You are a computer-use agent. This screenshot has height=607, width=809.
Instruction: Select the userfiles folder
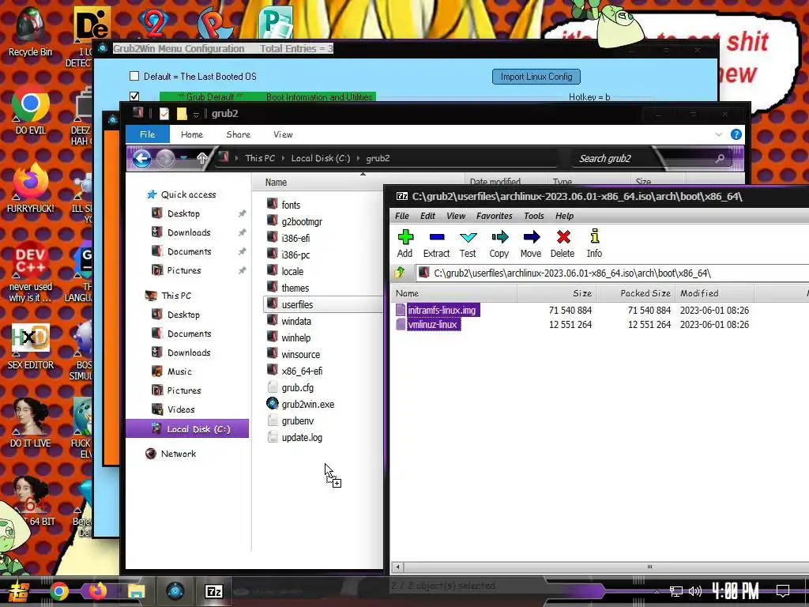point(323,304)
